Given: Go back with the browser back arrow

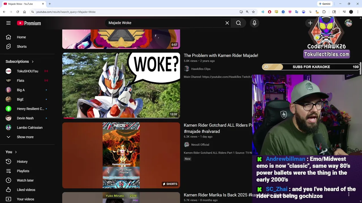Looking at the screenshot, I should point(4,12).
